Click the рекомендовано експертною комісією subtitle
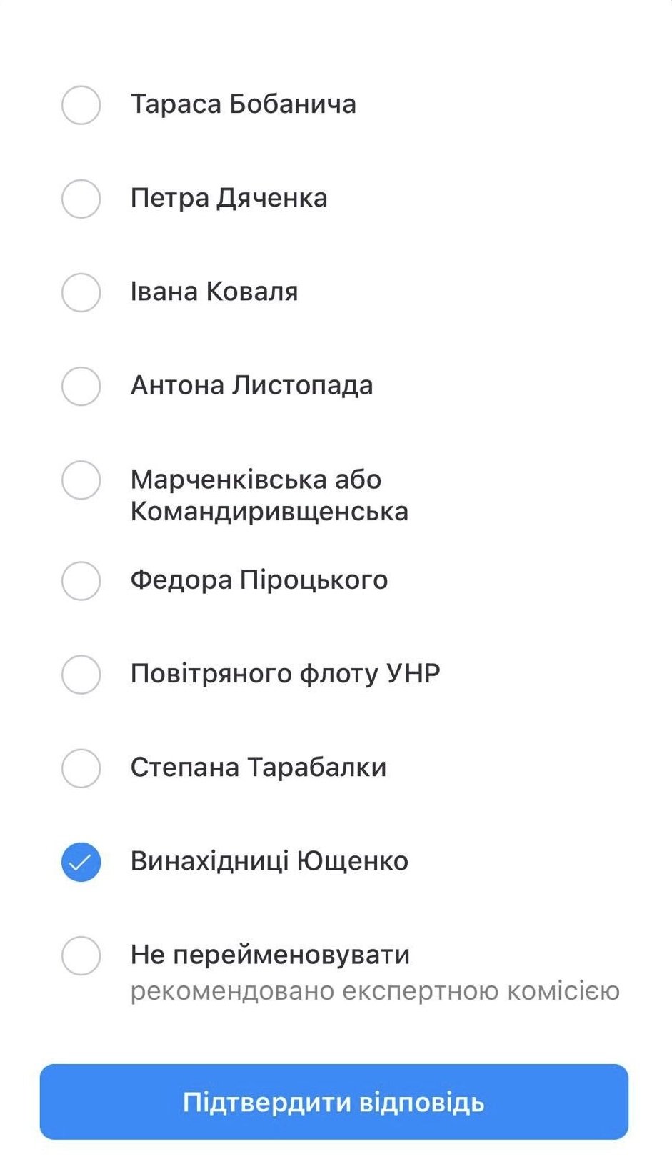Screen dimensions: 672x1157 (374, 991)
